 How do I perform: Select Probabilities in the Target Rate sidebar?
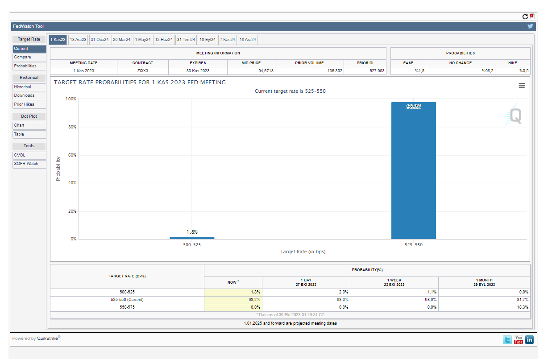point(29,66)
